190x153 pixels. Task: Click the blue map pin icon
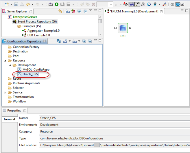pyautogui.click(x=155, y=5)
